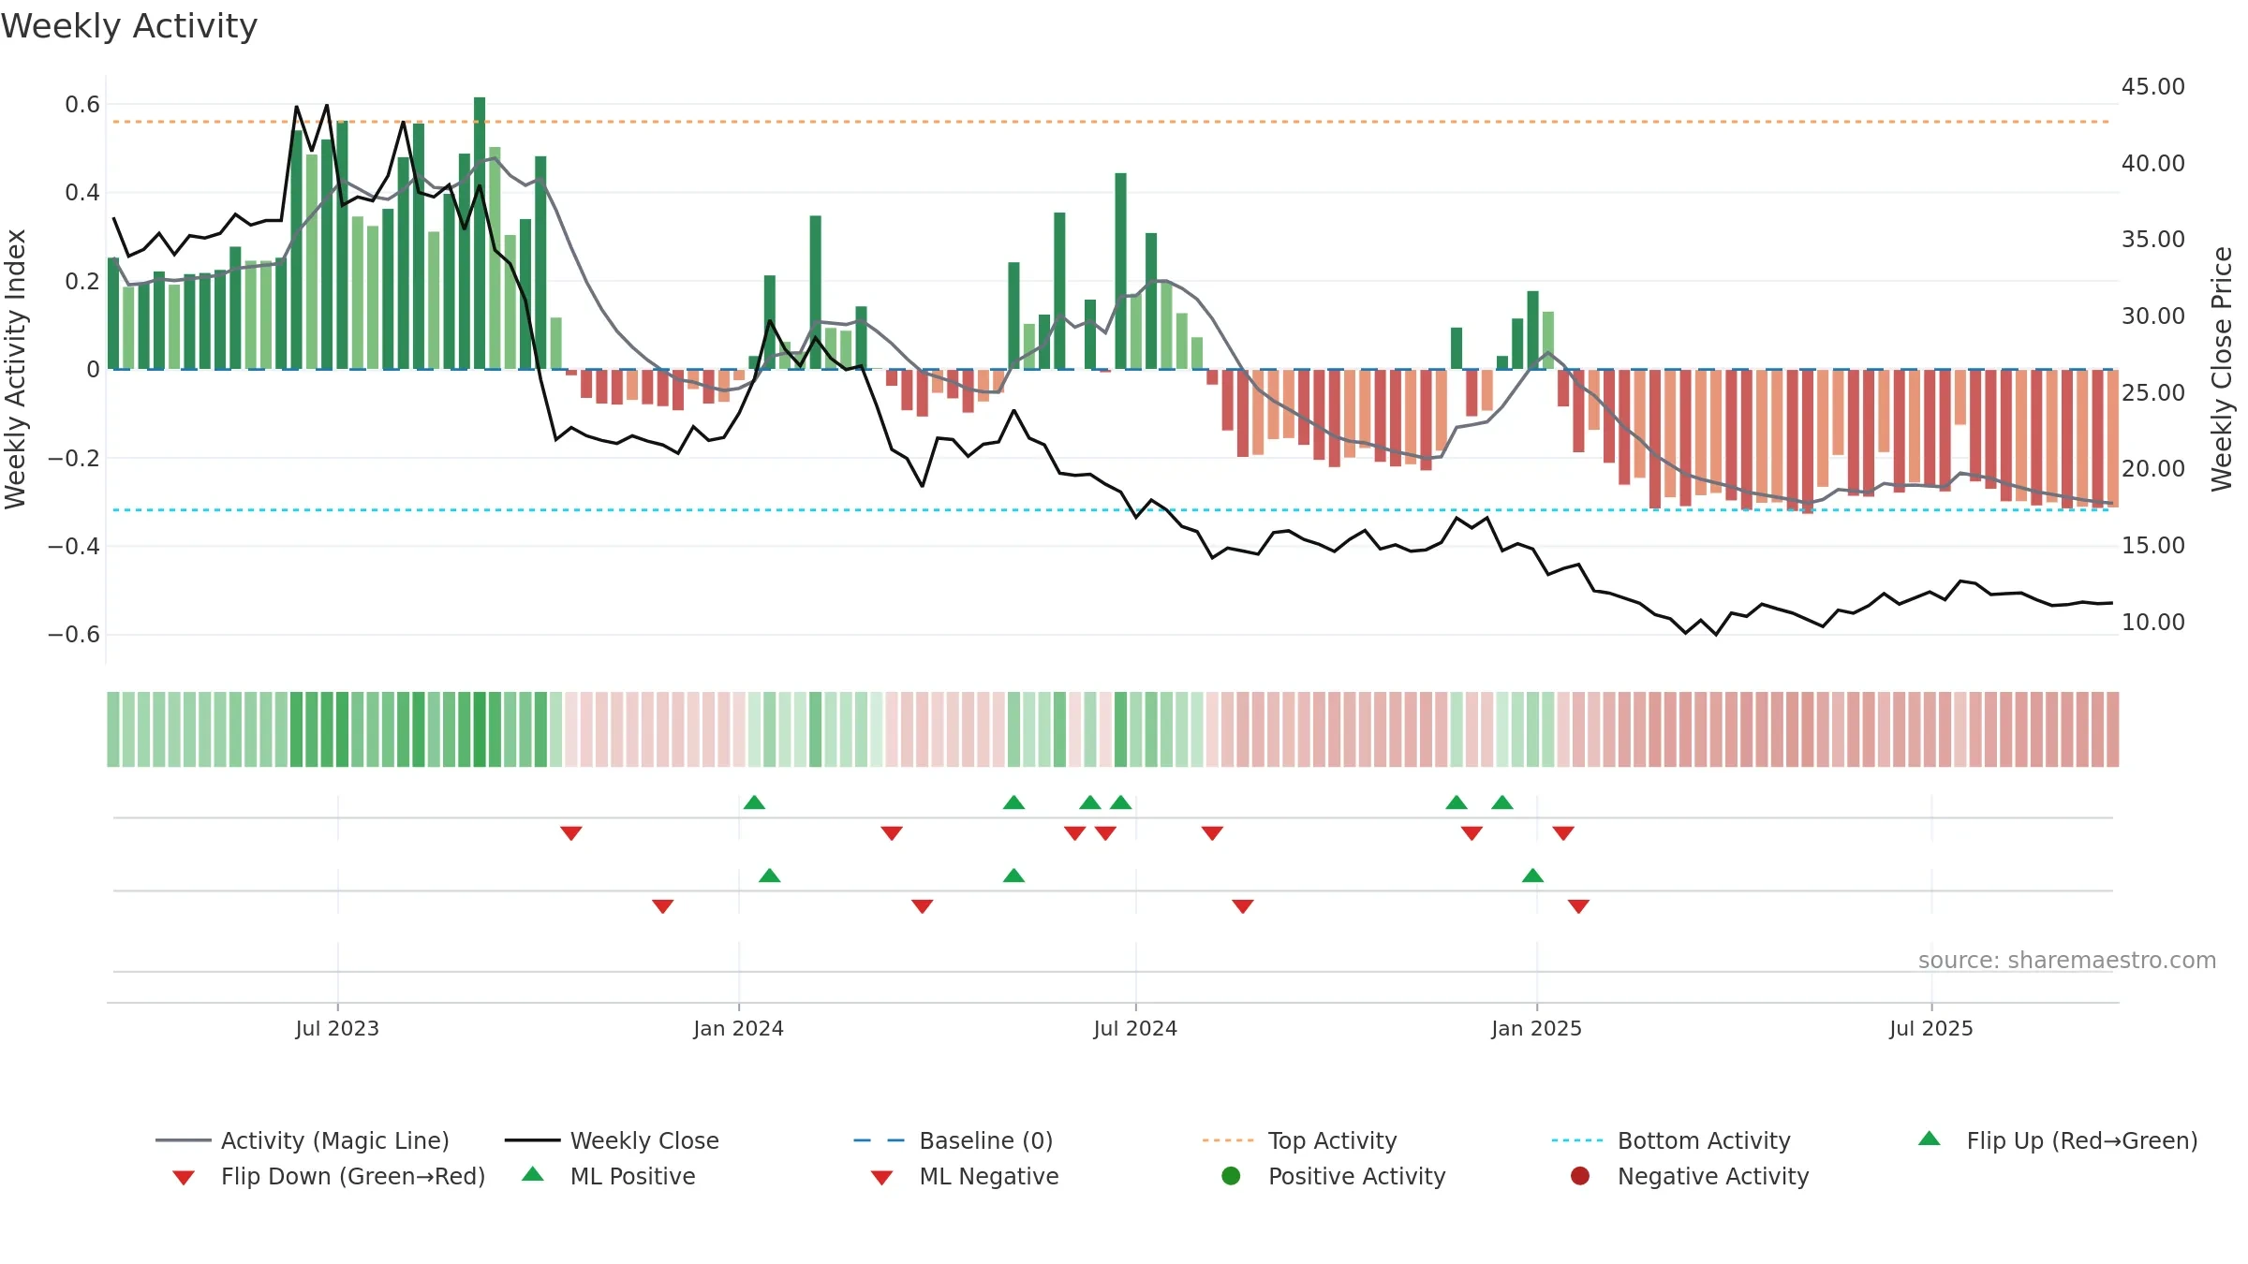Click the Jul 2023 x-axis label
2248x1264 pixels.
point(337,1029)
